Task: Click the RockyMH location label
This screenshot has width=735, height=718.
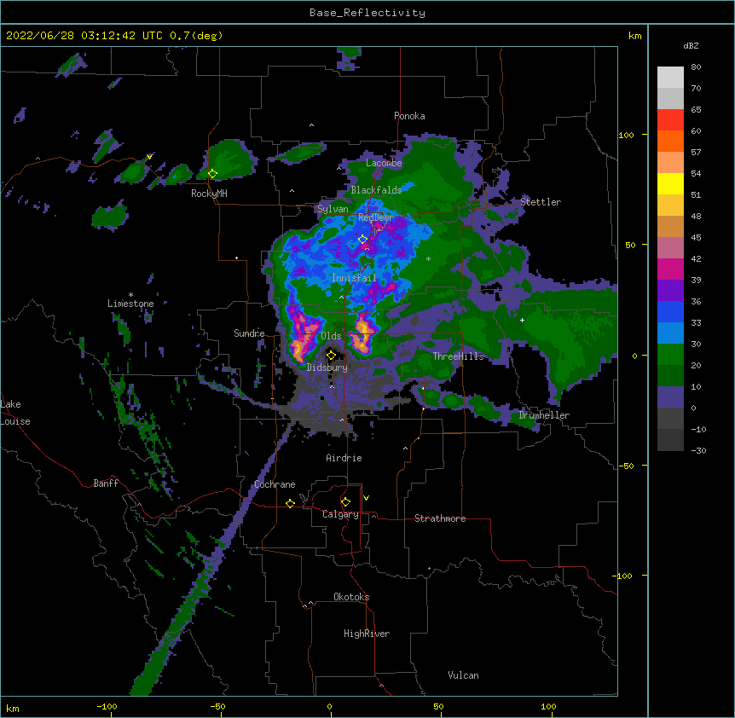Action: pos(209,194)
